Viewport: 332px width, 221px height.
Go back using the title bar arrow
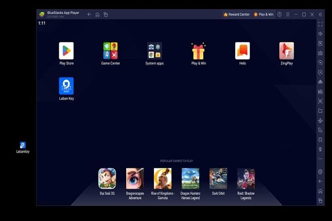[89, 14]
